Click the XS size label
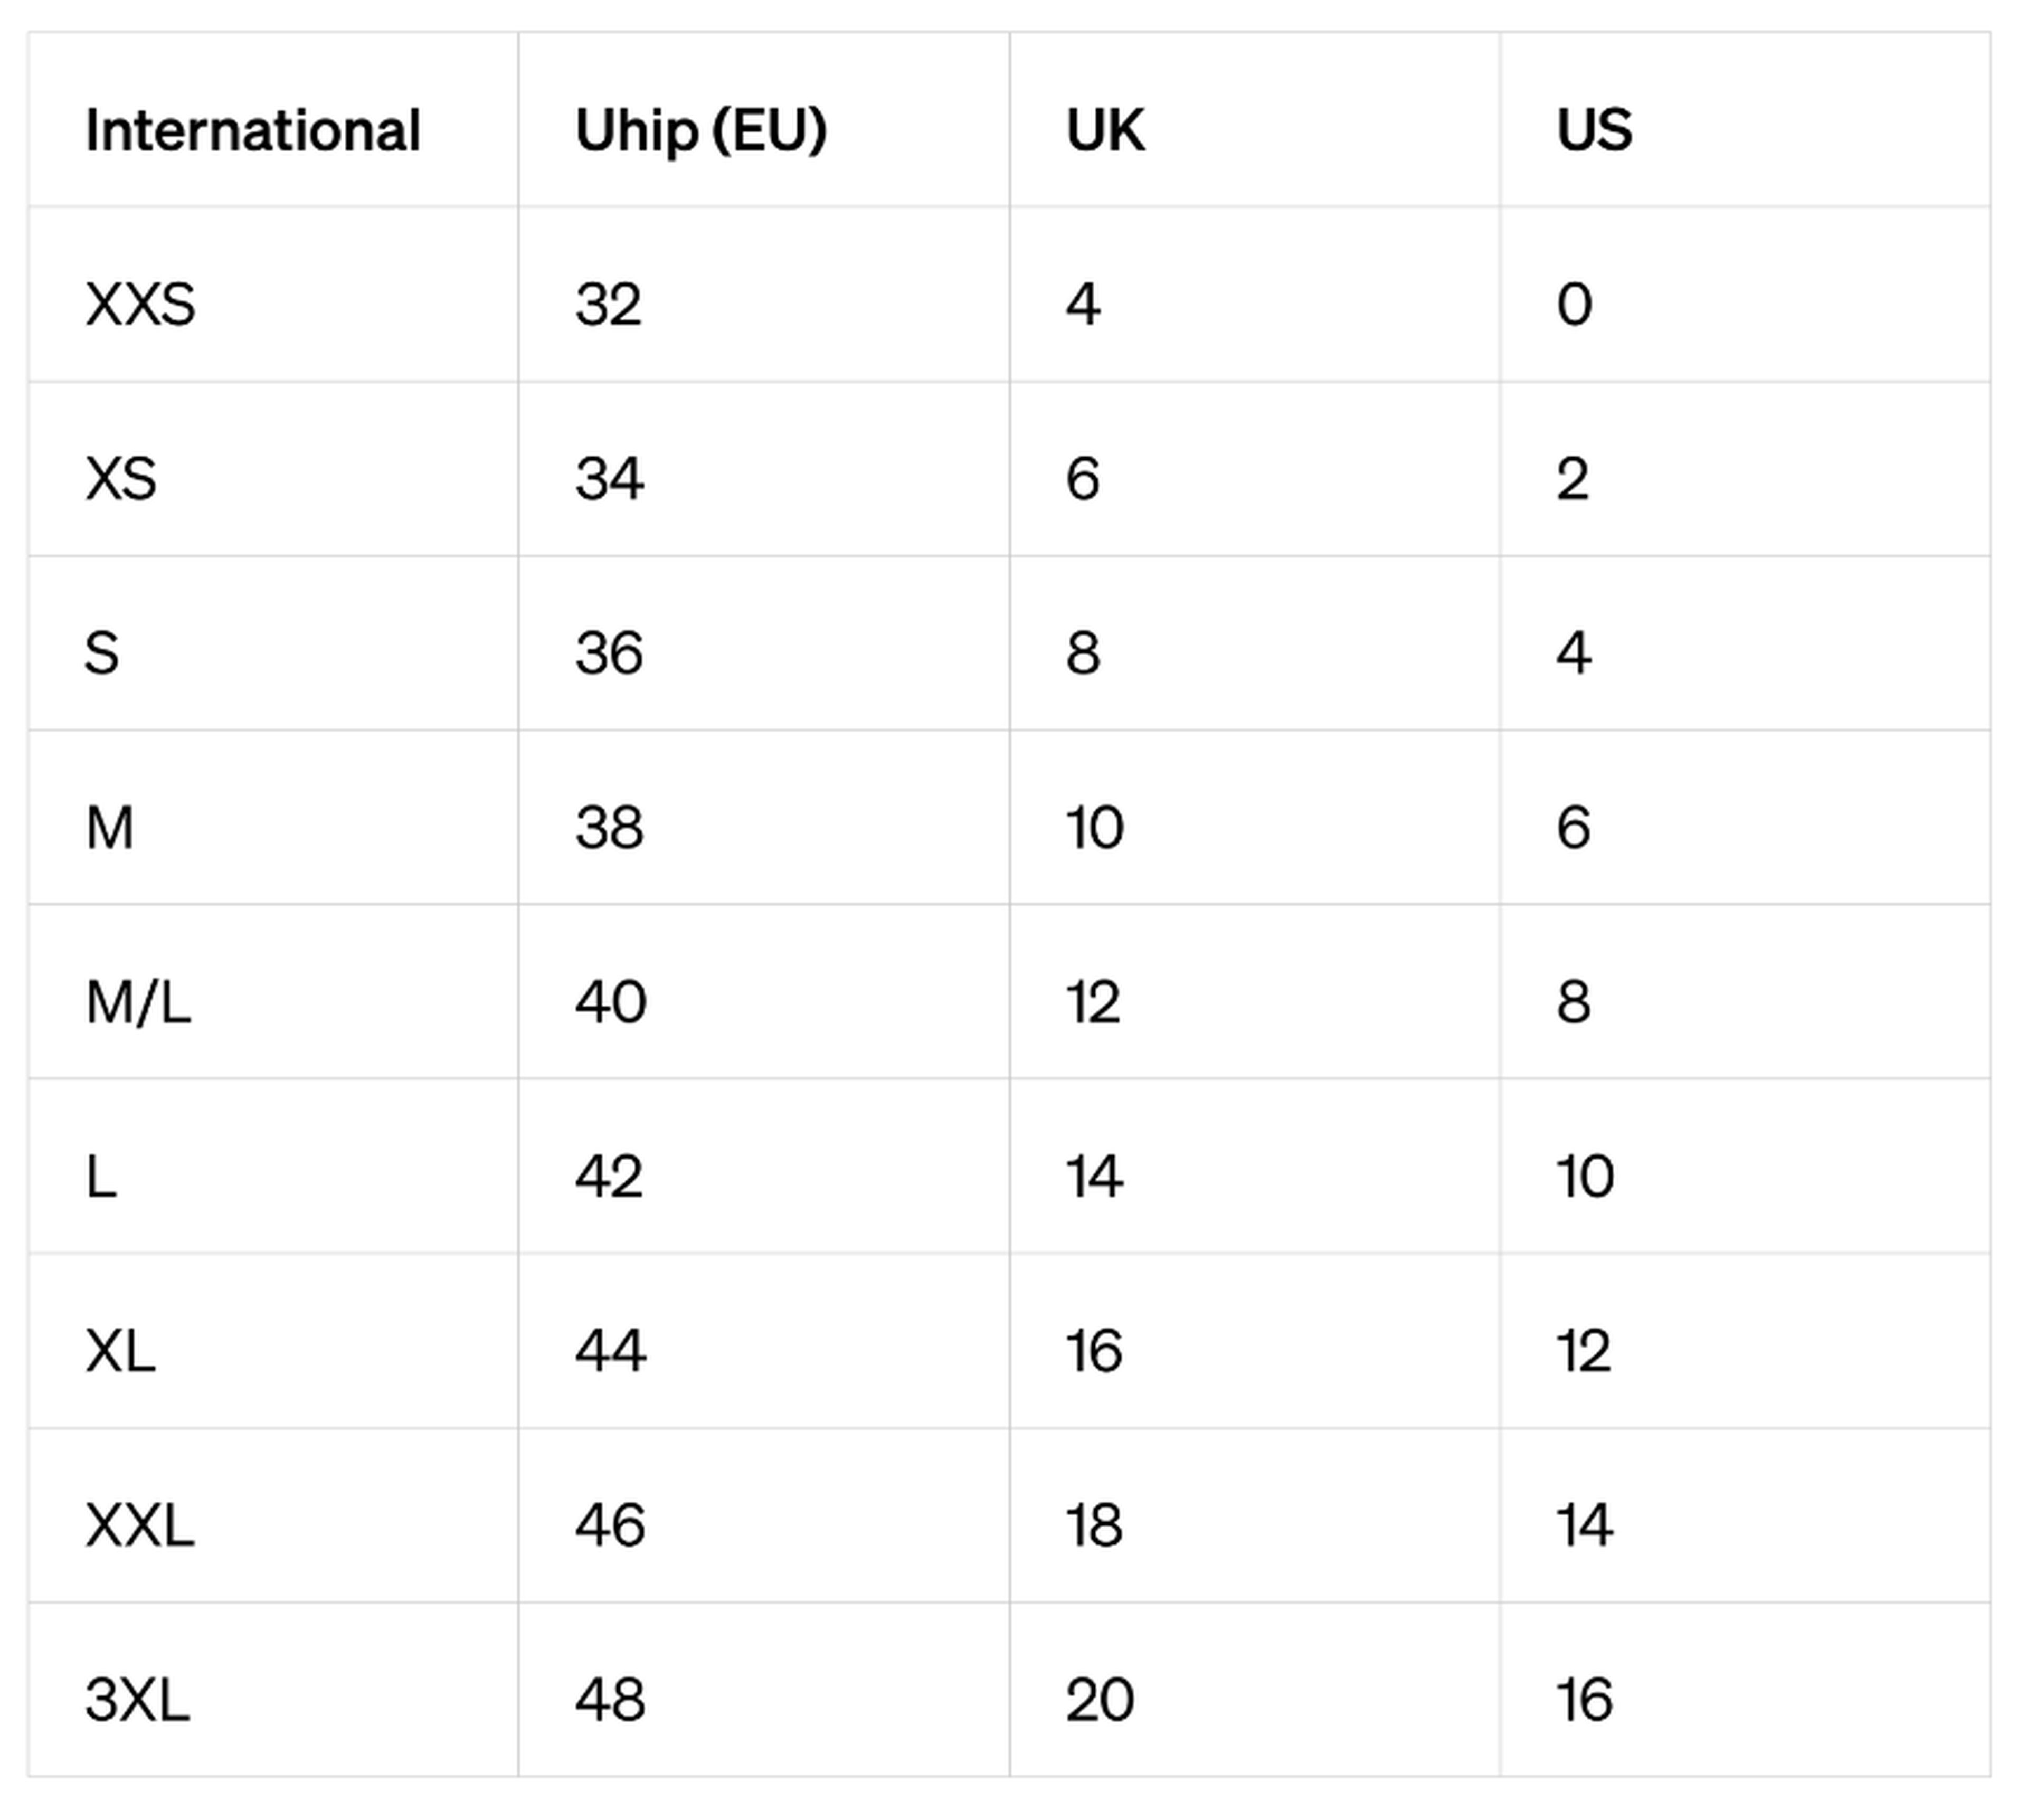Screen dimensions: 2027x1820 [121, 478]
